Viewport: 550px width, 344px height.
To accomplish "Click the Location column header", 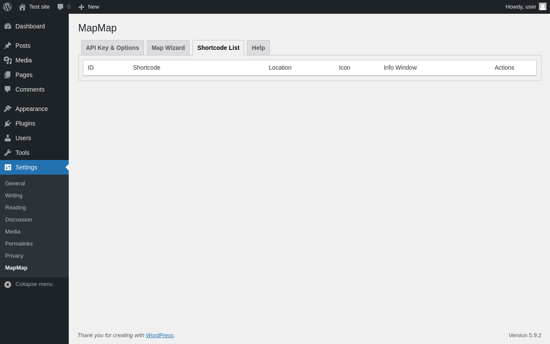I will click(280, 68).
